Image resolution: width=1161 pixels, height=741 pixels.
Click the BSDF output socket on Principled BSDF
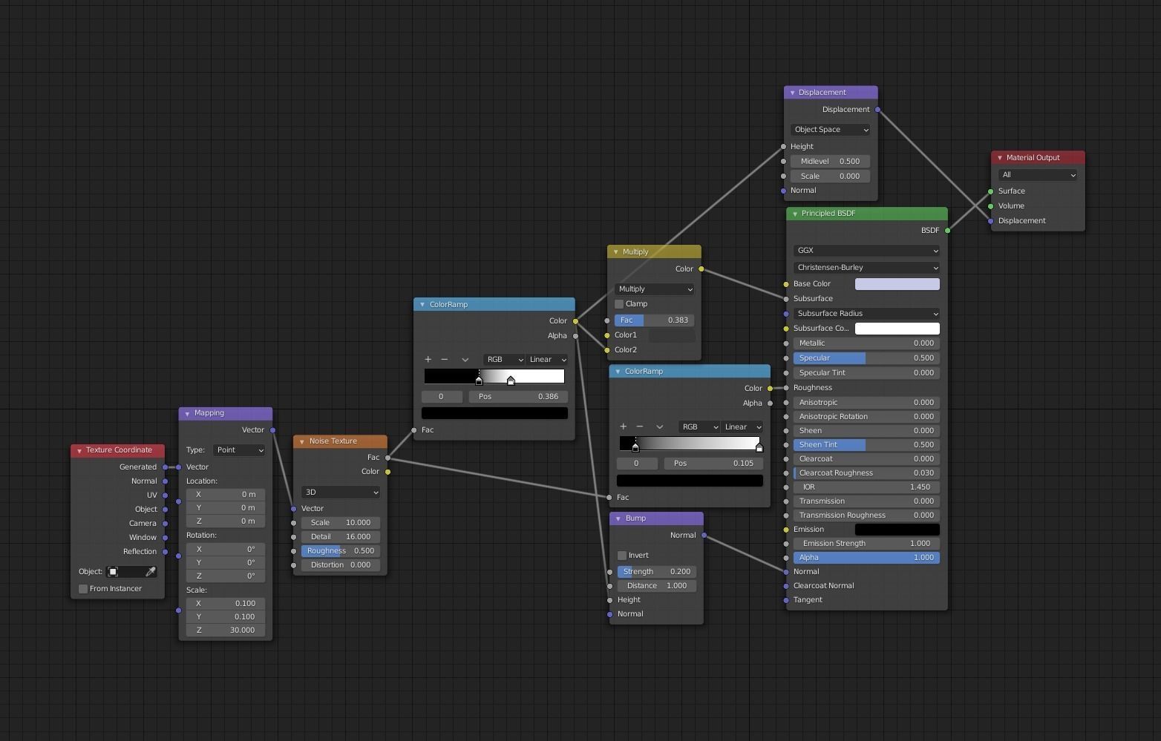click(x=947, y=231)
